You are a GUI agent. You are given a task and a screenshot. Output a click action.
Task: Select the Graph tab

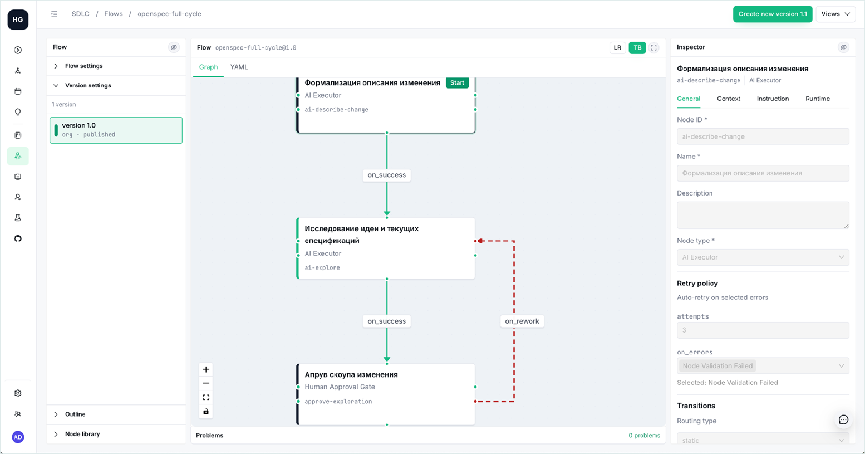pyautogui.click(x=208, y=67)
